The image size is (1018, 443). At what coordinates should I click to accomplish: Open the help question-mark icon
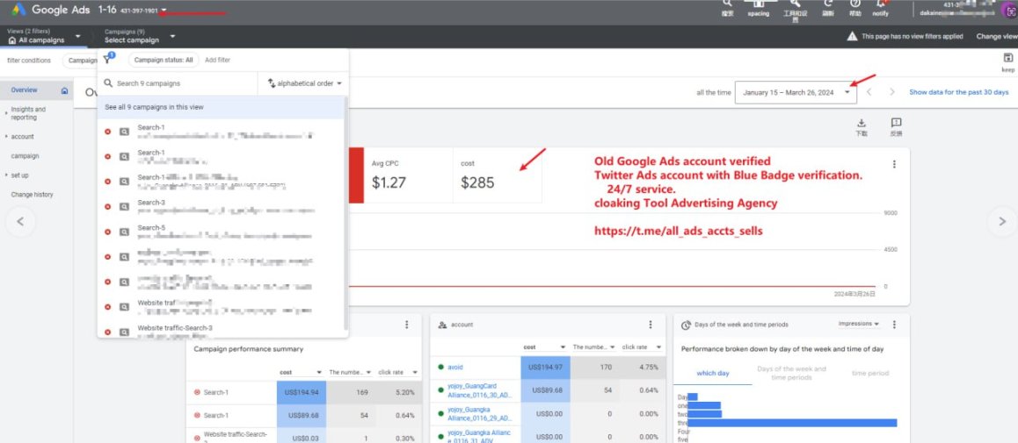pos(855,4)
